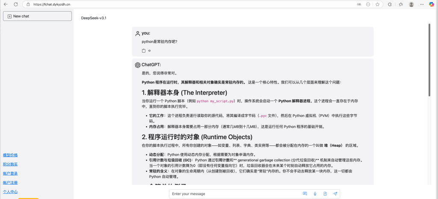Reload the page with refresh icon
Image resolution: width=438 pixels, height=199 pixels.
point(16,4)
